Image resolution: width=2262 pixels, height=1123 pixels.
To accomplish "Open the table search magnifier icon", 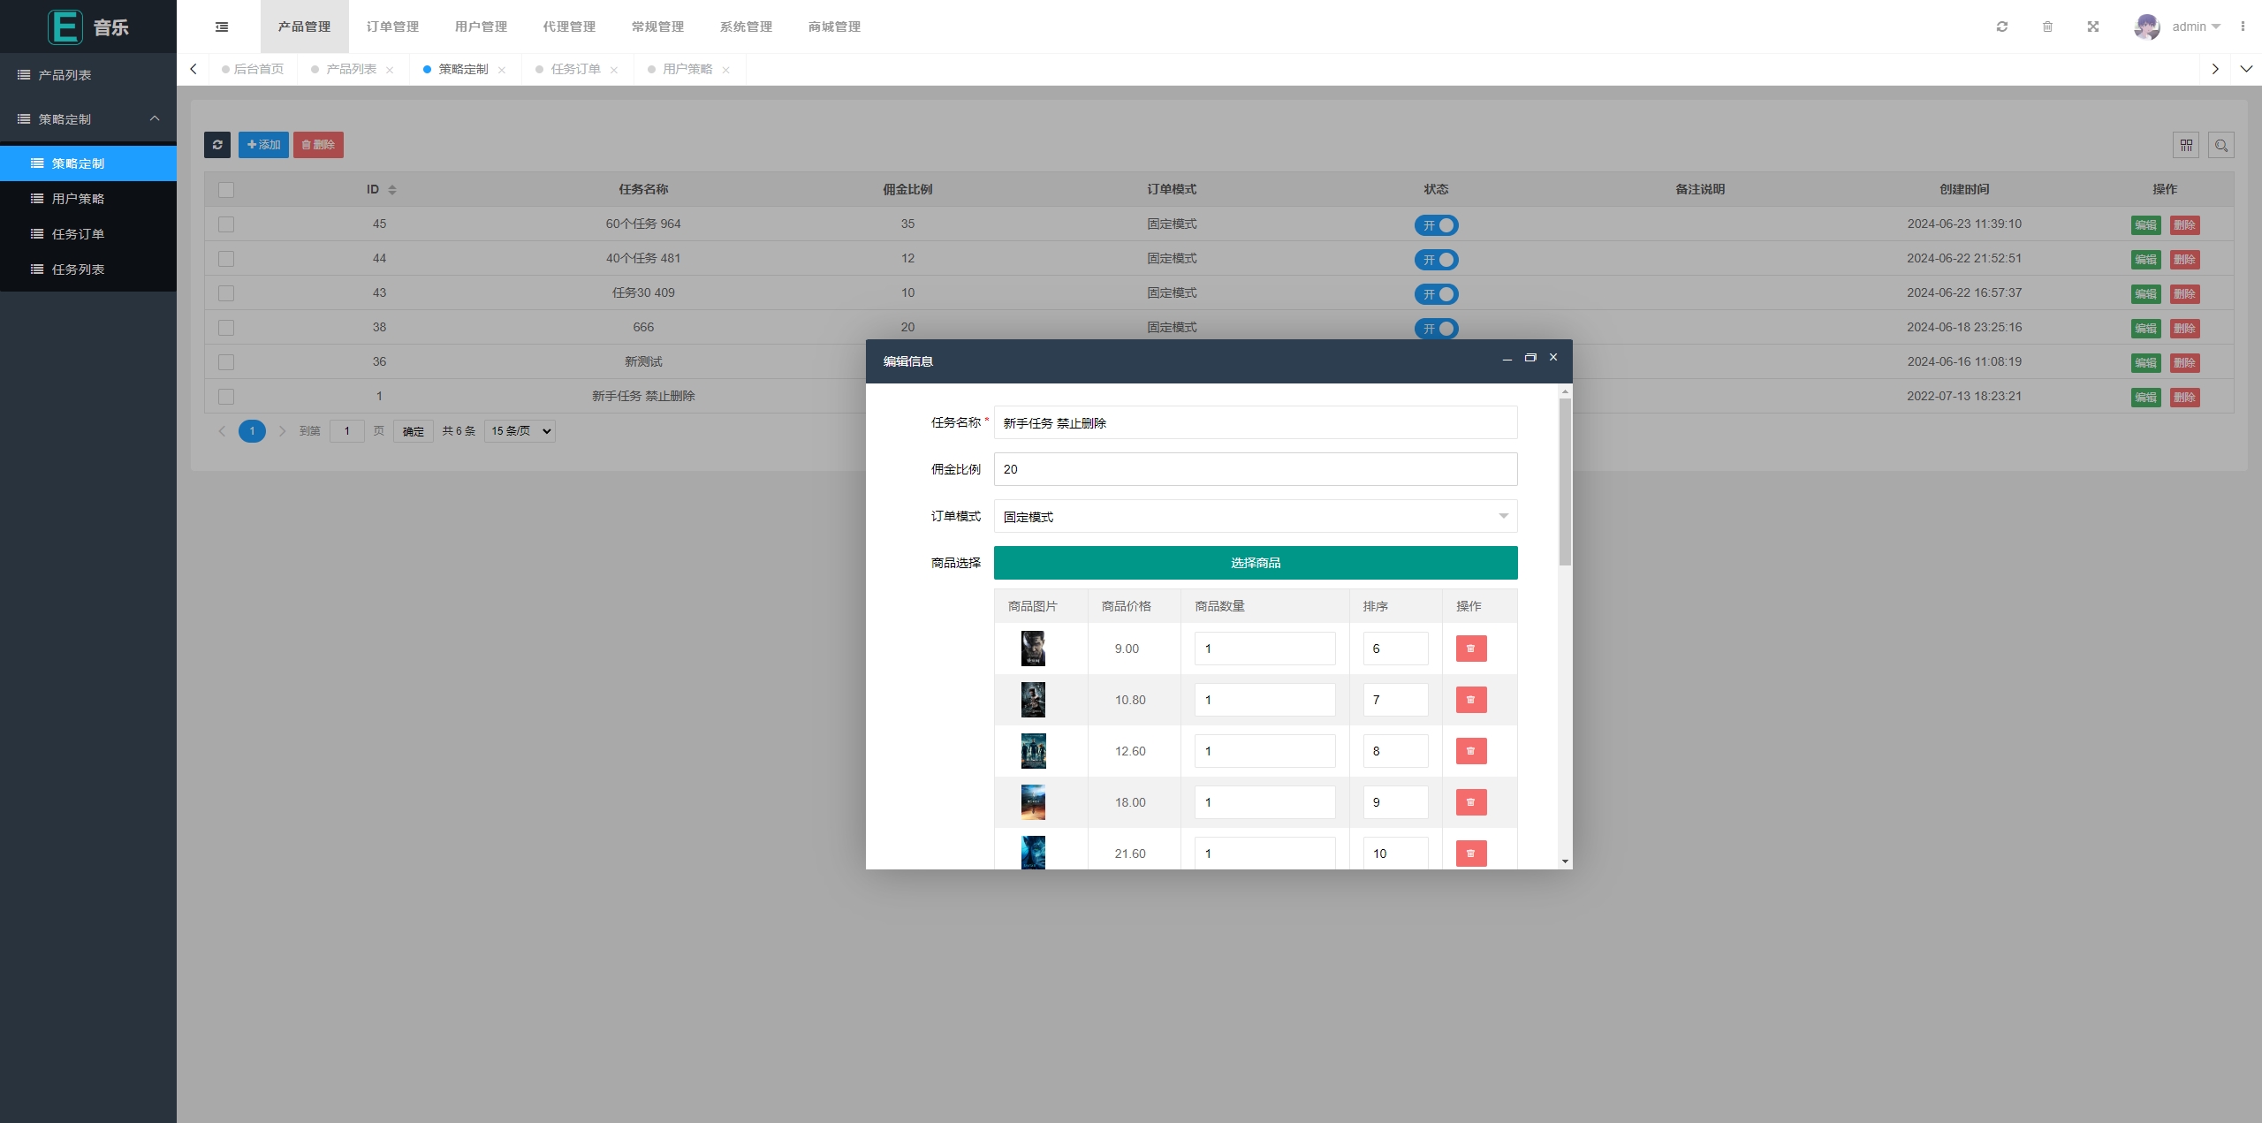I will [x=2221, y=145].
